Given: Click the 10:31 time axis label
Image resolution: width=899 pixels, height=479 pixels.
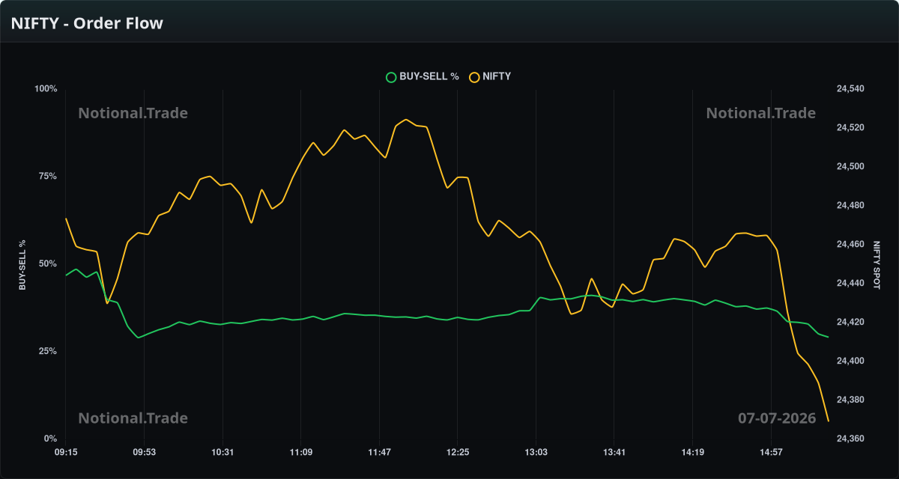Looking at the screenshot, I should click(x=223, y=452).
